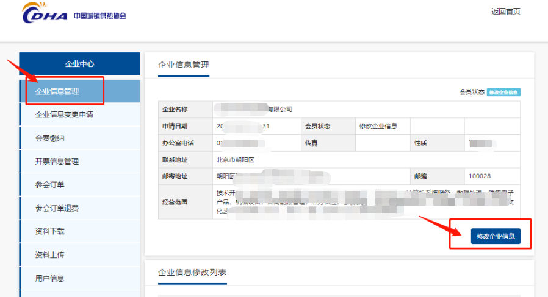Click the 修改企业信息 status value cell
The width and height of the screenshot is (548, 297).
383,126
